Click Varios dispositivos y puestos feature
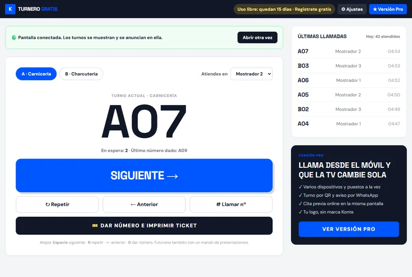The image size is (412, 277). click(340, 187)
